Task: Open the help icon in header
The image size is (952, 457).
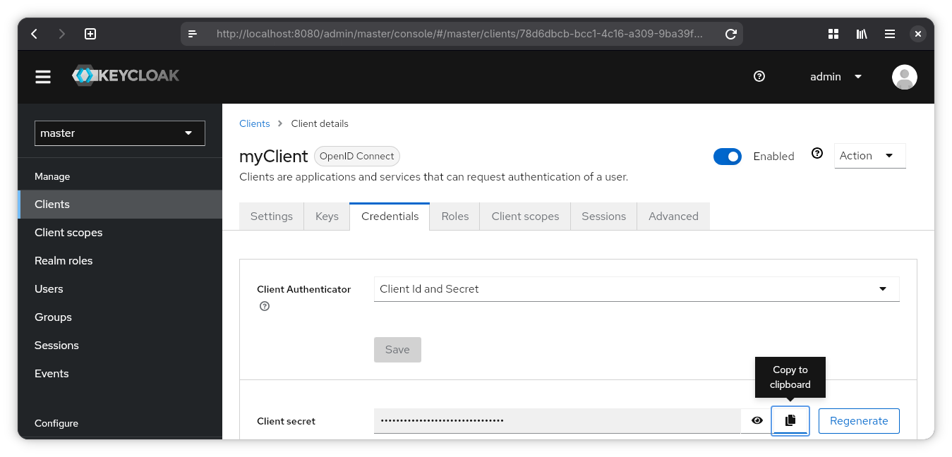Action: pyautogui.click(x=759, y=77)
